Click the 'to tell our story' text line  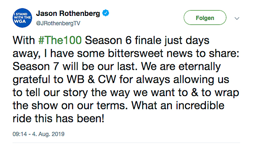(50, 93)
